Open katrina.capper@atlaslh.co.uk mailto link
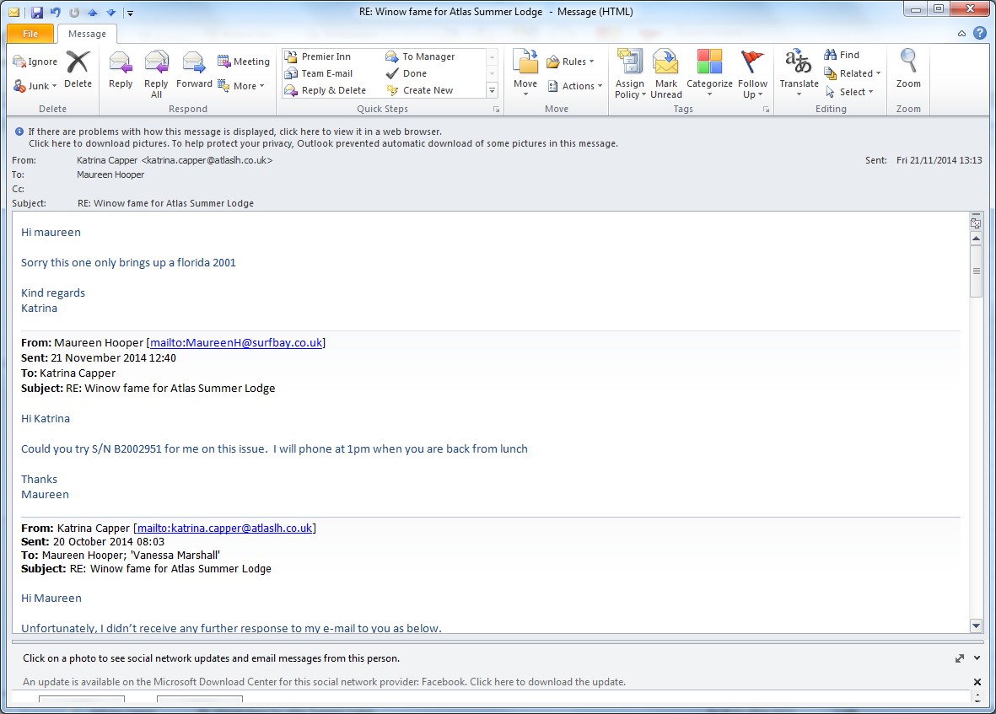Viewport: 996px width, 714px height. tap(225, 528)
